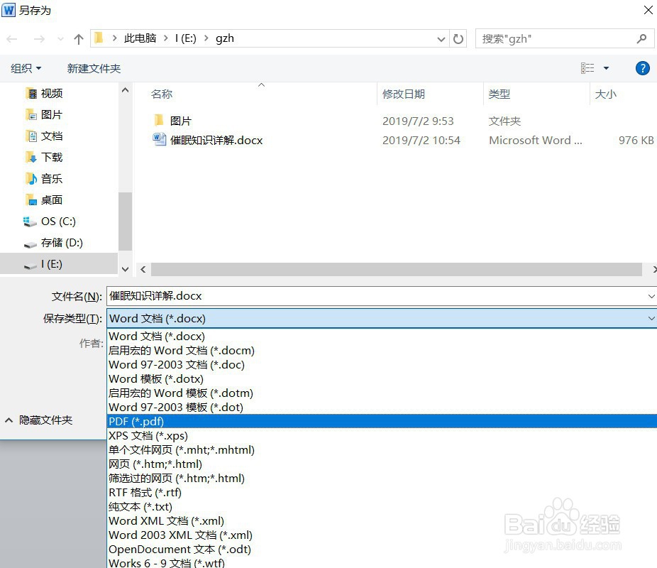Collapse the 保存类型 format list
The width and height of the screenshot is (657, 568).
[x=651, y=318]
